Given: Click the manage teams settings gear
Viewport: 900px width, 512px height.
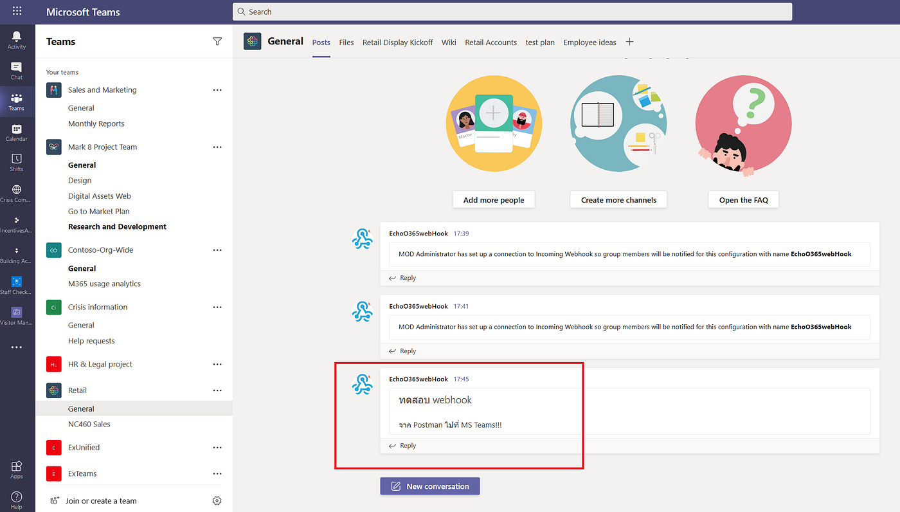Looking at the screenshot, I should (x=217, y=500).
